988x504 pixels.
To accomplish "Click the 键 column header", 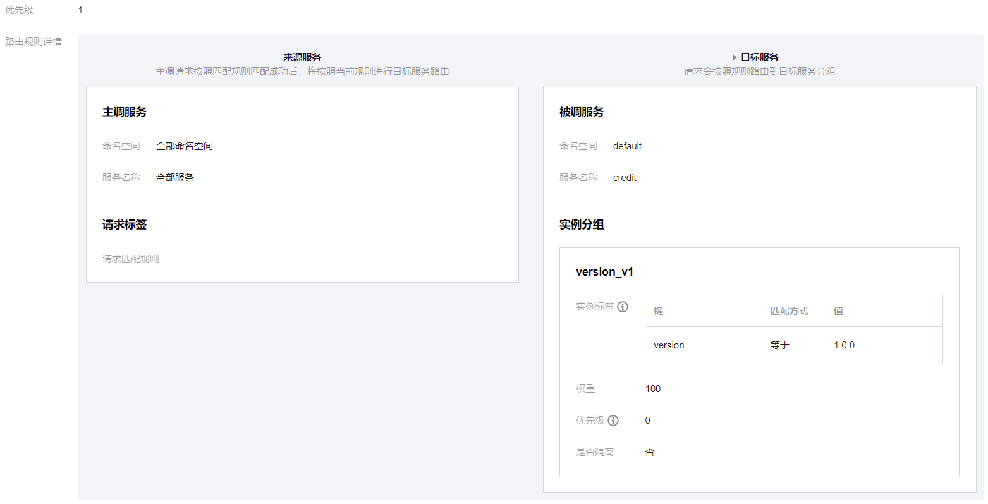I will pyautogui.click(x=659, y=311).
